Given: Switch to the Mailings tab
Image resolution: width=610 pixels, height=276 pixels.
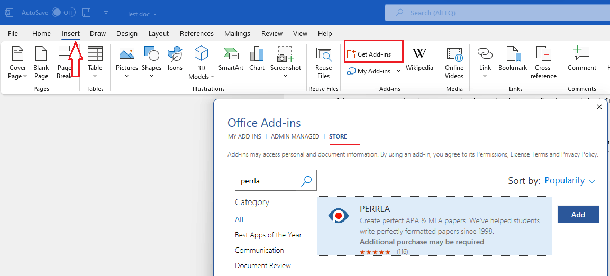Looking at the screenshot, I should click(238, 33).
